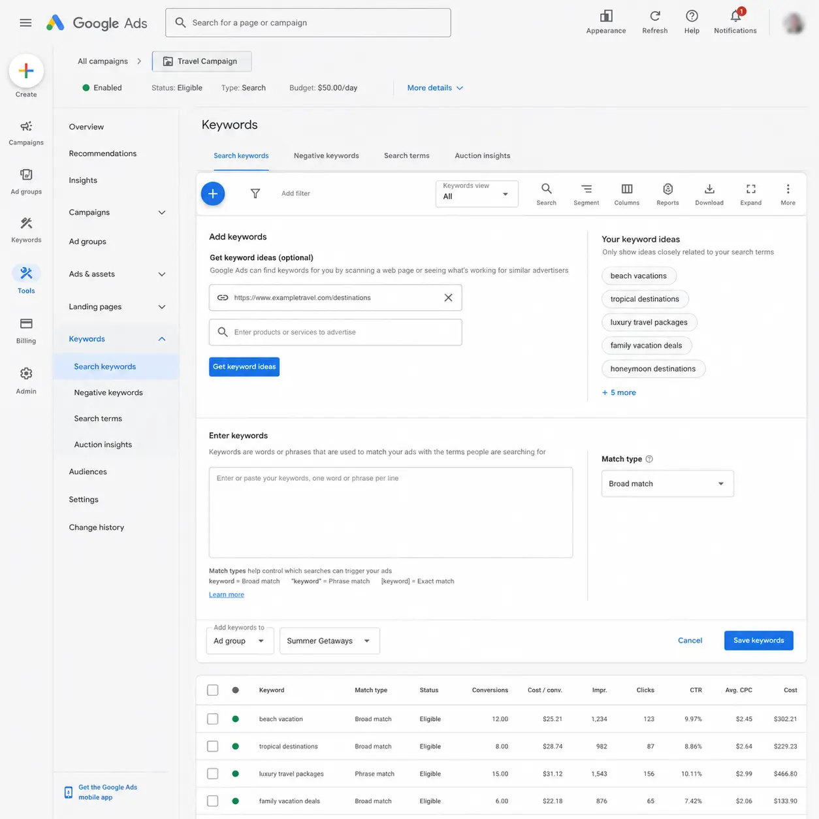Check the tropical destinations row checkbox
This screenshot has height=819, width=819.
(213, 746)
